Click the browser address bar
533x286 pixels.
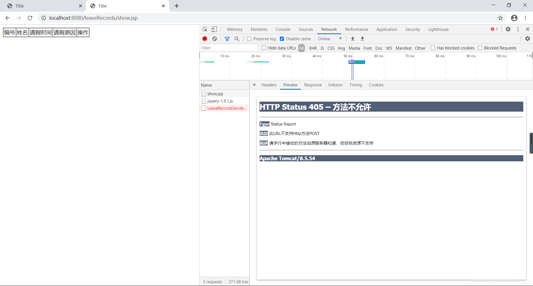(167, 18)
